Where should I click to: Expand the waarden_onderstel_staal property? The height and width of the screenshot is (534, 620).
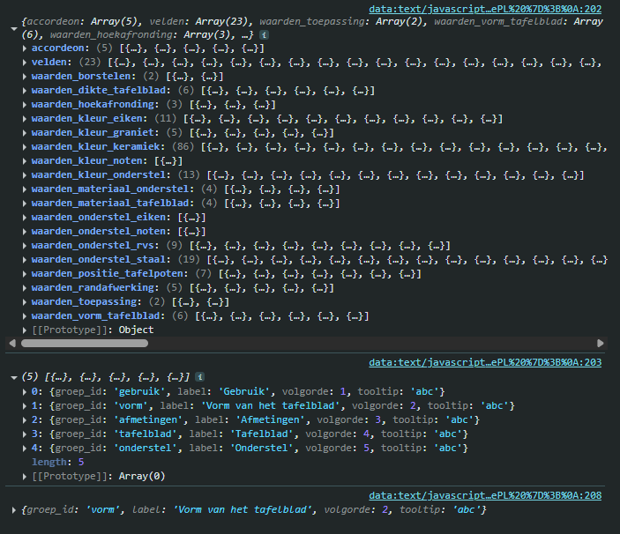point(25,260)
